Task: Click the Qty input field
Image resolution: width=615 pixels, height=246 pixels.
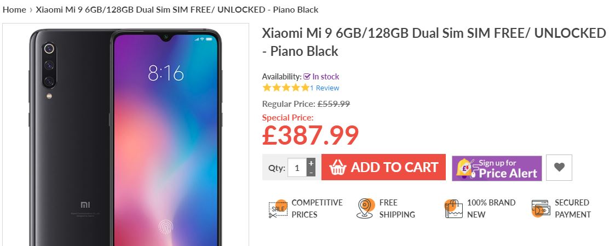Action: (x=297, y=168)
